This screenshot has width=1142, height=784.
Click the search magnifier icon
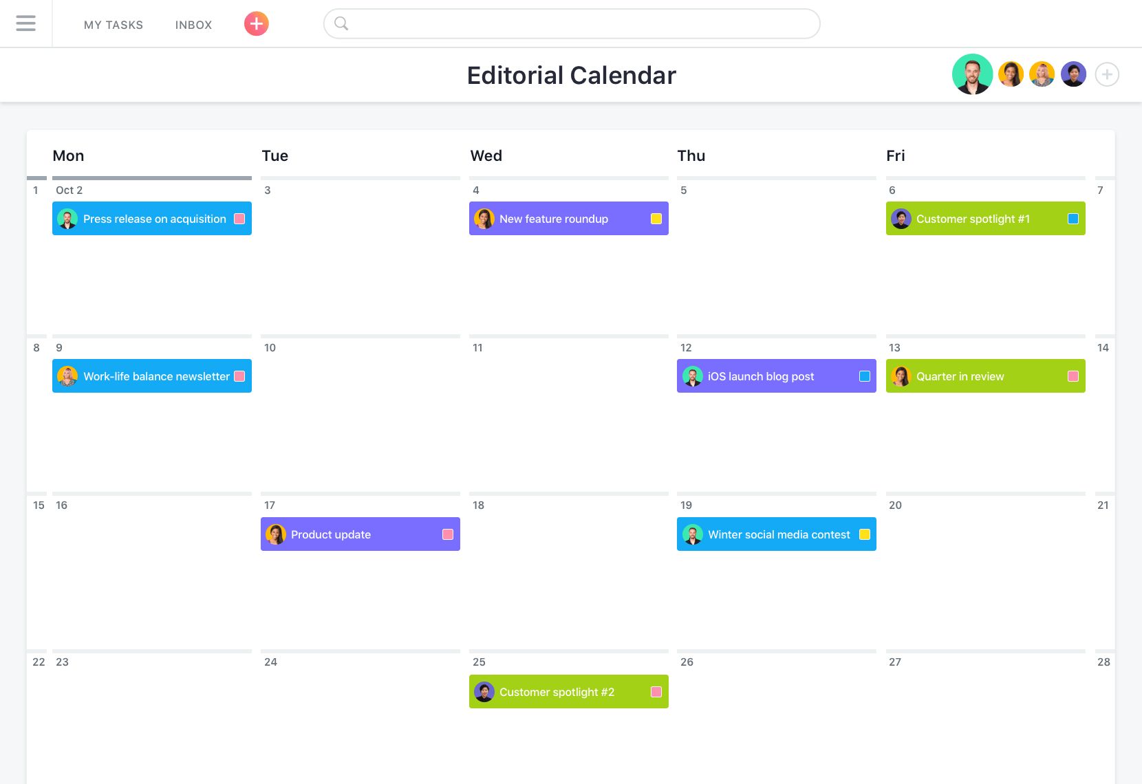341,23
